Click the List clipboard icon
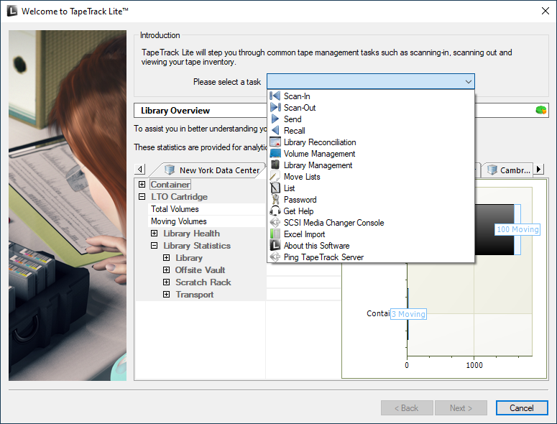Screen dimensions: 557x424 click(275, 188)
